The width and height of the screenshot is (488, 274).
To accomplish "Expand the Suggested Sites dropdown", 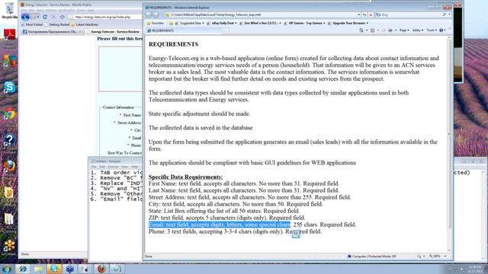I will coord(204,24).
